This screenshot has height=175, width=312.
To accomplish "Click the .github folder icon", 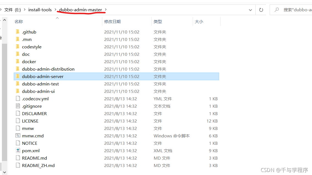I will point(18,32).
